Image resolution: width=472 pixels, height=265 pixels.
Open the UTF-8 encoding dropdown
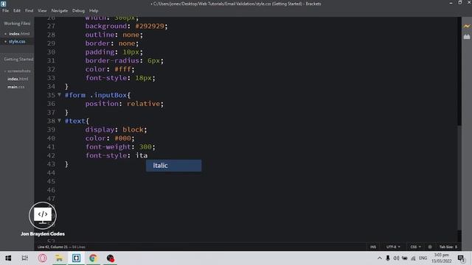[393, 247]
